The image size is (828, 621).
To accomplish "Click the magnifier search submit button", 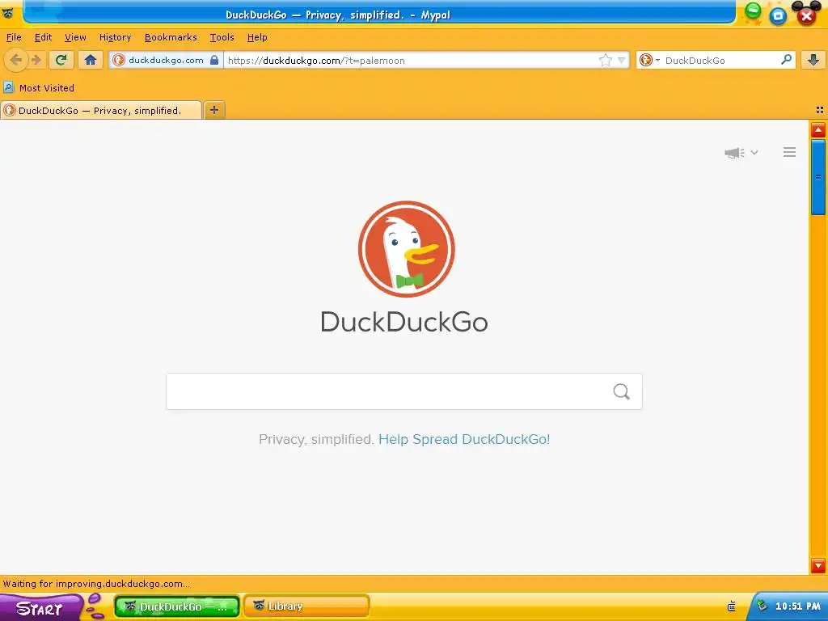I will pyautogui.click(x=622, y=391).
